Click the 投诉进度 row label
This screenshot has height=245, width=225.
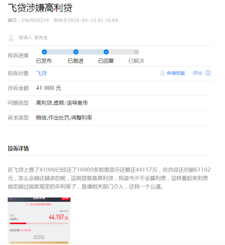18,56
